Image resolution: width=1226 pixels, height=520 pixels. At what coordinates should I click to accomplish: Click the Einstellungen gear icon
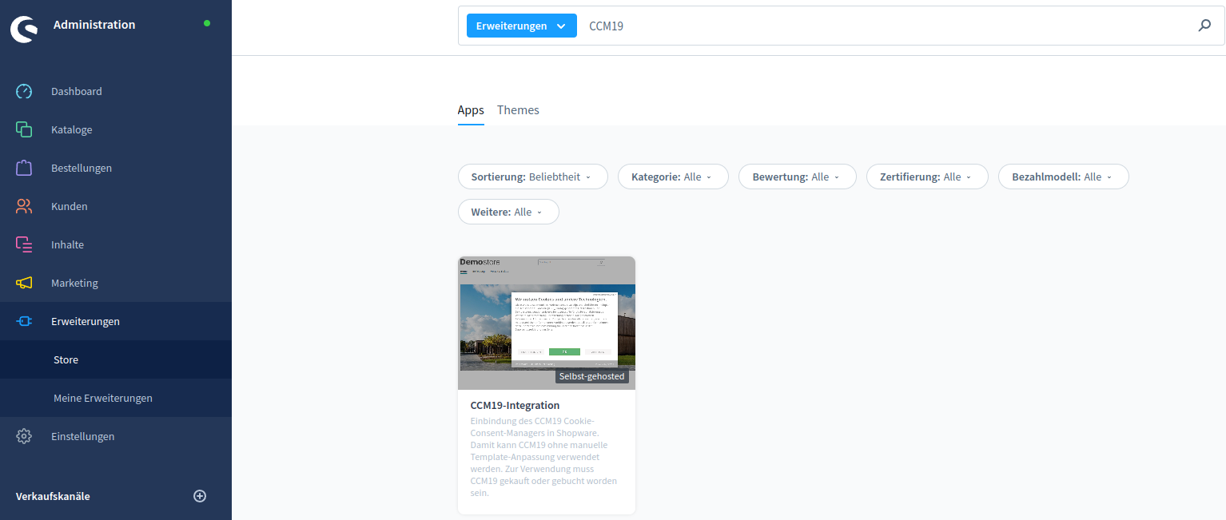click(x=24, y=436)
